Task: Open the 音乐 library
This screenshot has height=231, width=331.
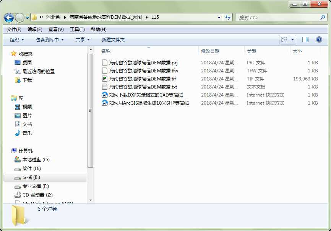Action: click(27, 133)
